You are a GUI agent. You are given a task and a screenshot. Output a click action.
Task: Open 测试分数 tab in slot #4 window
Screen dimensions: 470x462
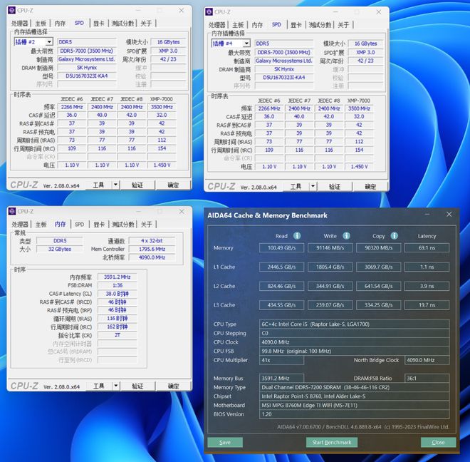click(320, 25)
